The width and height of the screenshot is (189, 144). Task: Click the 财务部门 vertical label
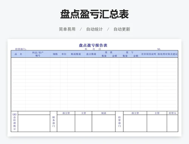[x=54, y=121]
